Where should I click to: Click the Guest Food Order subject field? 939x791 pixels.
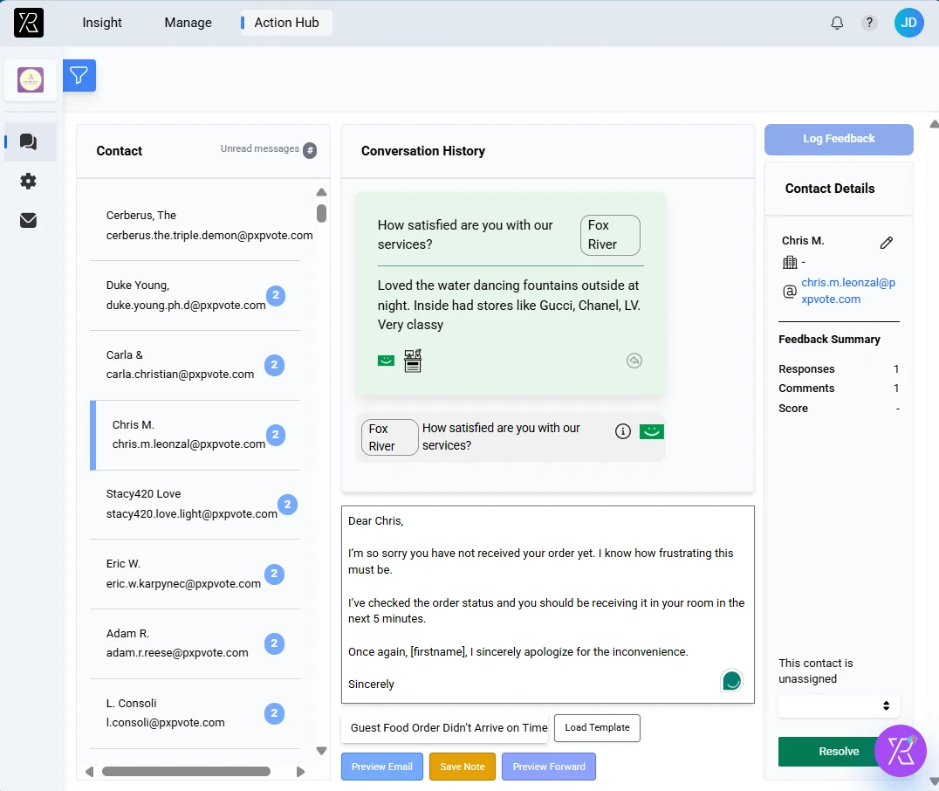point(445,727)
